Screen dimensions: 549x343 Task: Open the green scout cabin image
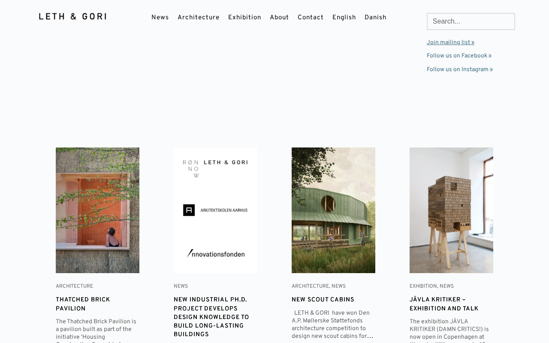[x=333, y=210]
